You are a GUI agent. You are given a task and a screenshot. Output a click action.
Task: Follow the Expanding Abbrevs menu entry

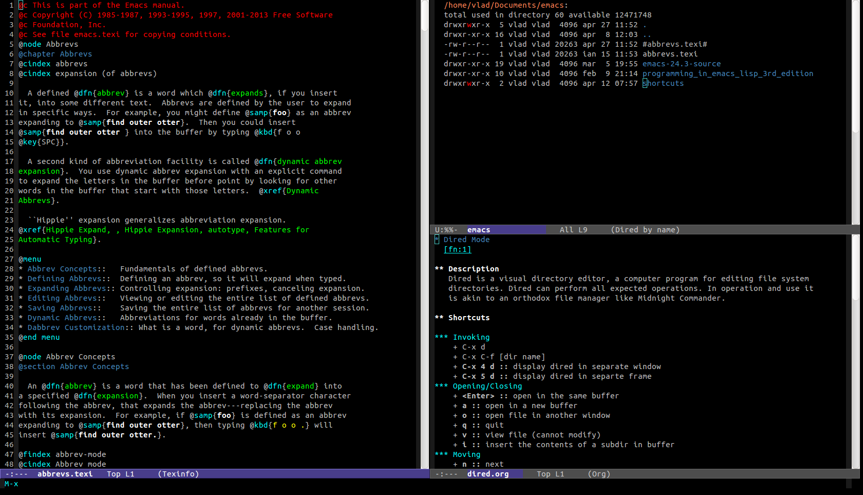[67, 288]
